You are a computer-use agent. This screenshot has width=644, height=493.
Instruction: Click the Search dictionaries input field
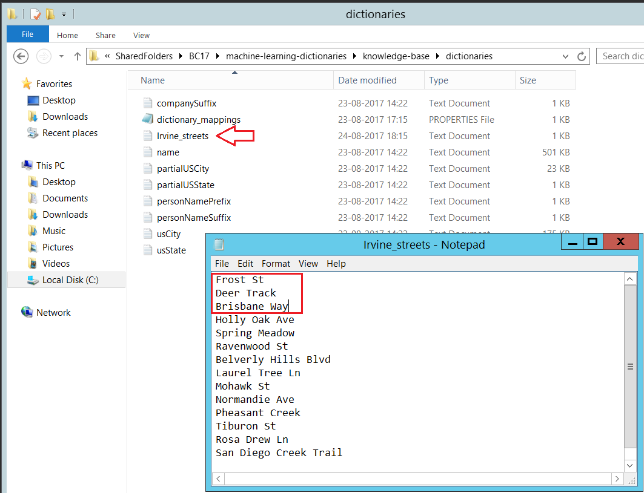620,56
